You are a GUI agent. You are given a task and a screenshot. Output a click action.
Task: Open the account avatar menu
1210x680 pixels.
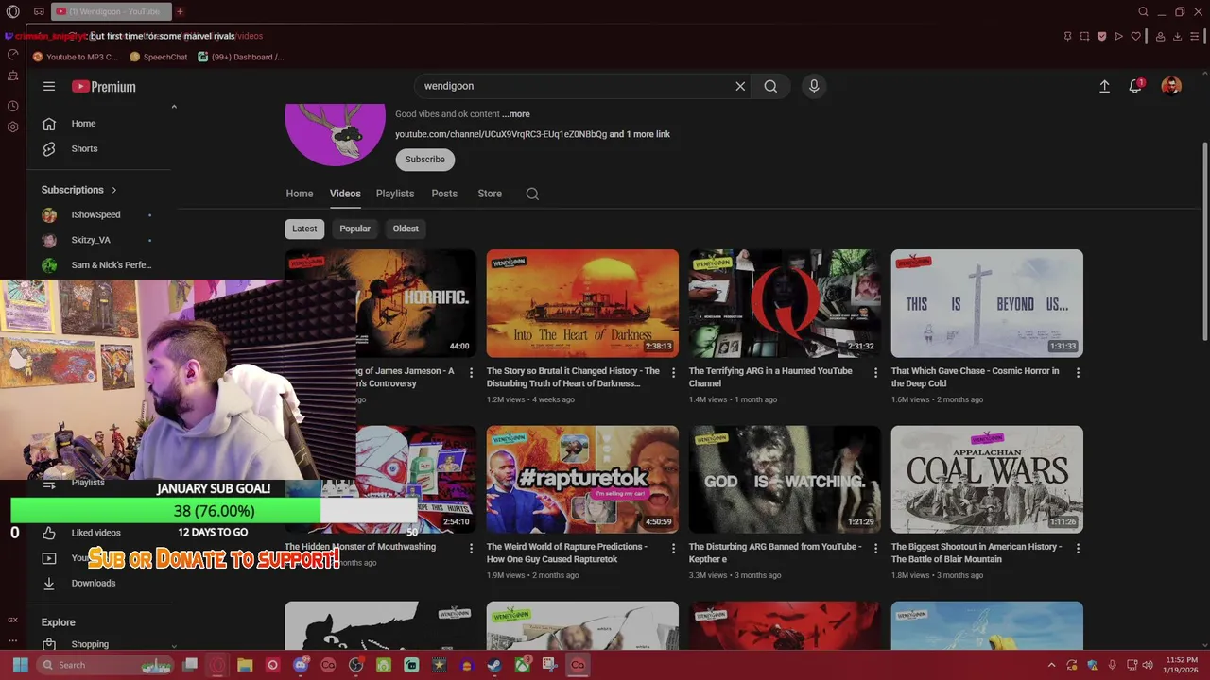1171,86
